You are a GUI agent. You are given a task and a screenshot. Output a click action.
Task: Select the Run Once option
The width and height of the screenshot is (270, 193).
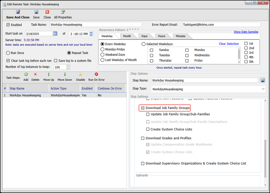8,53
